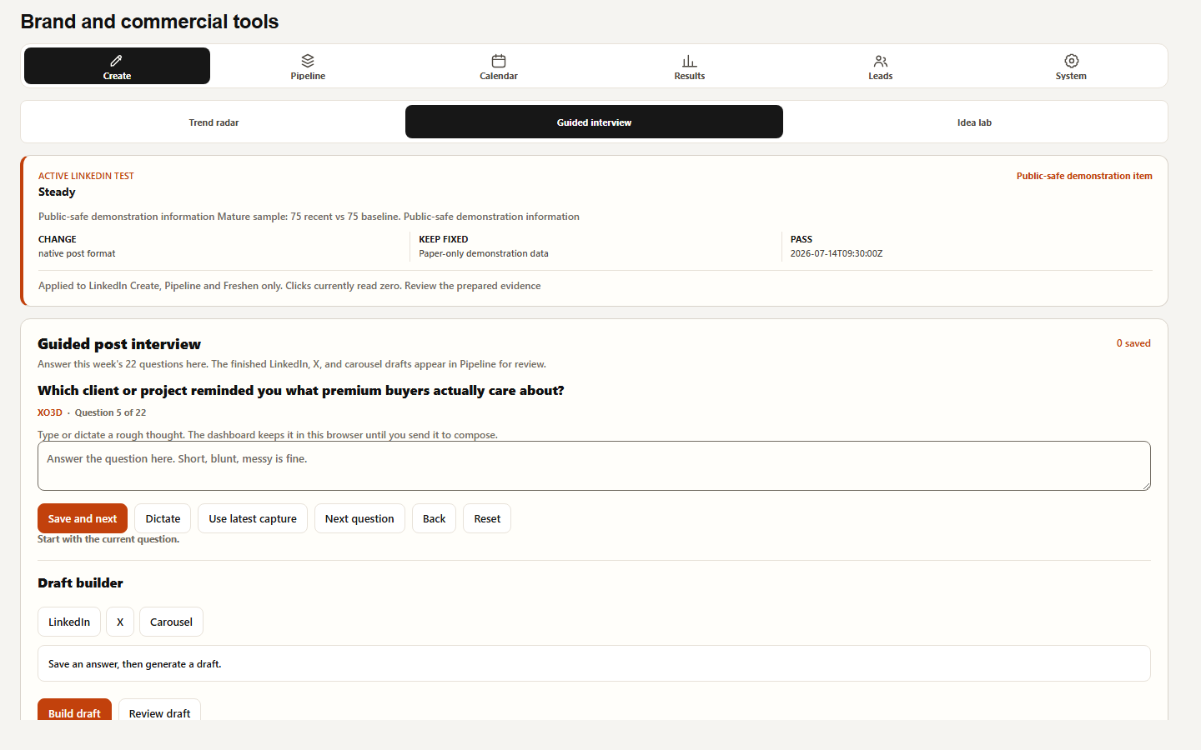1201x750 pixels.
Task: Click the 'ACTIVE LINKEDIN TEST' label
Action: click(86, 176)
